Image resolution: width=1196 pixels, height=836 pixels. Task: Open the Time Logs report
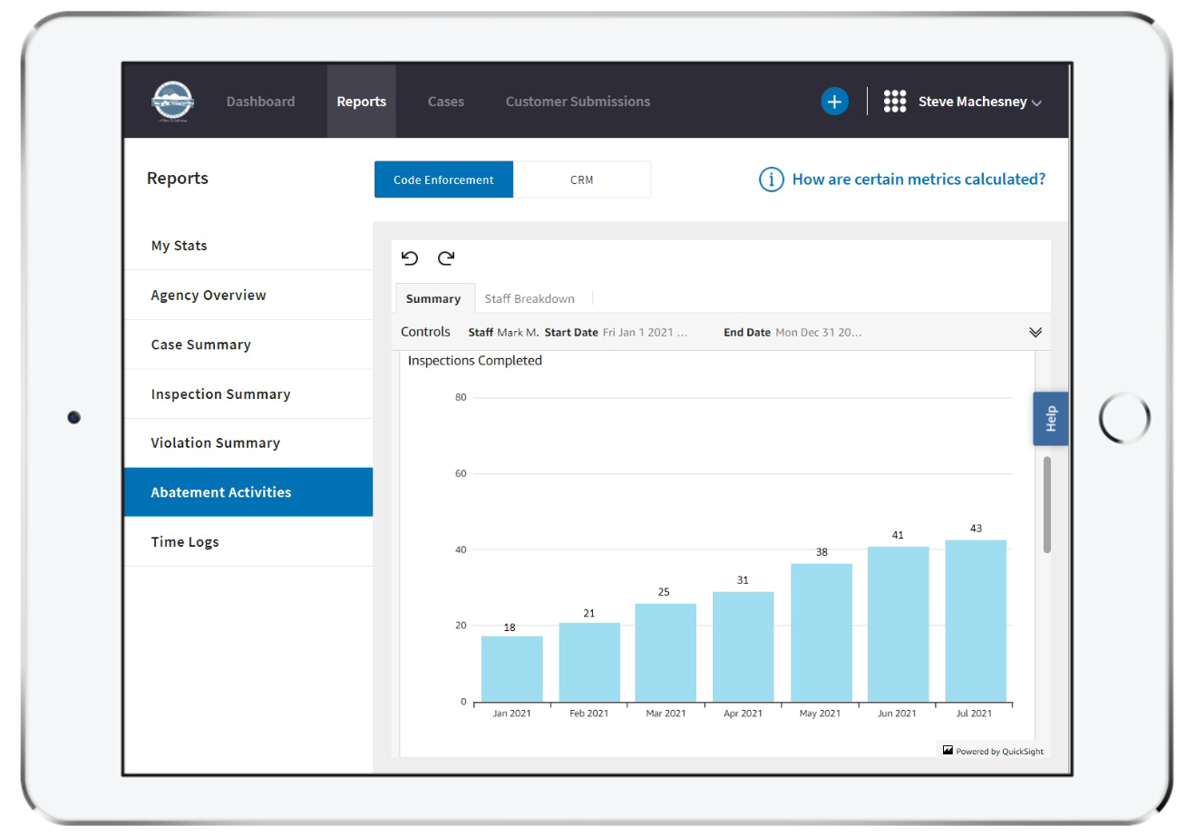click(185, 541)
